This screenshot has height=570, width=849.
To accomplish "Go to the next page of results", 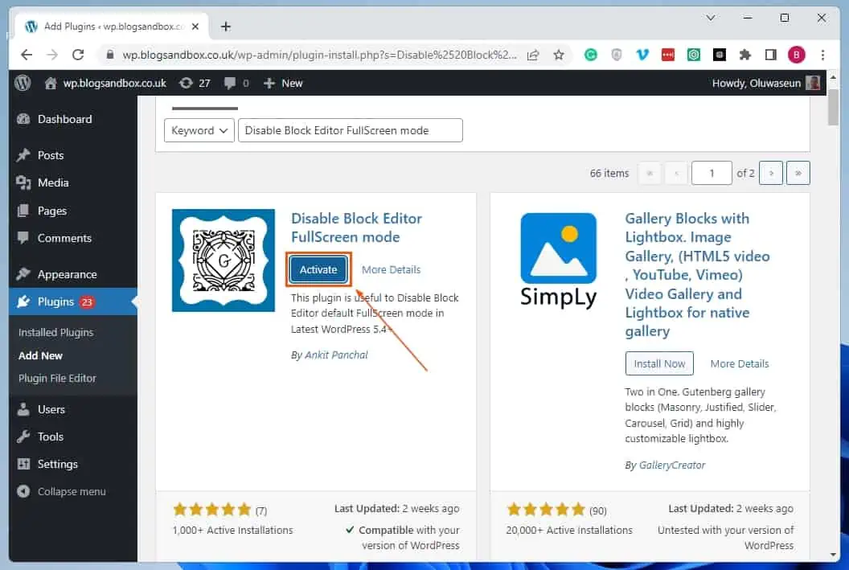I will (x=771, y=173).
